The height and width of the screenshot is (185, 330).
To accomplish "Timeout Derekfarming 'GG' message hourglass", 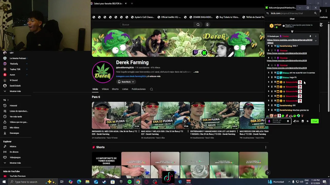I will click(272, 105).
